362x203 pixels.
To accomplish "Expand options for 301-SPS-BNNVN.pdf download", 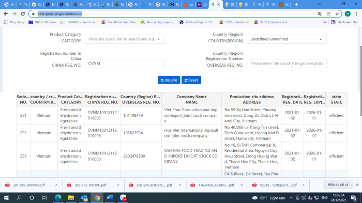I will click(x=56, y=185).
